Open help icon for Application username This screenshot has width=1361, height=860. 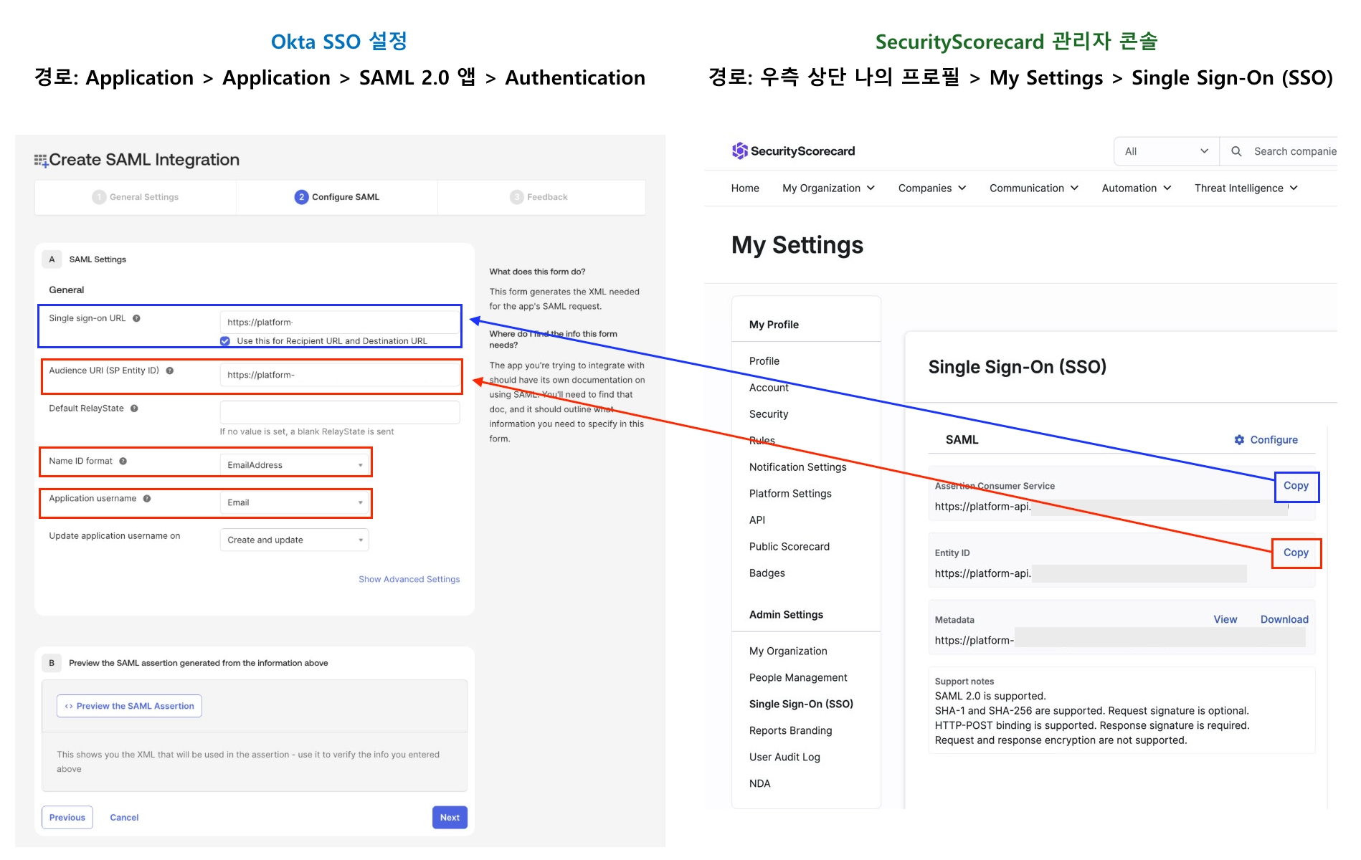tap(147, 499)
